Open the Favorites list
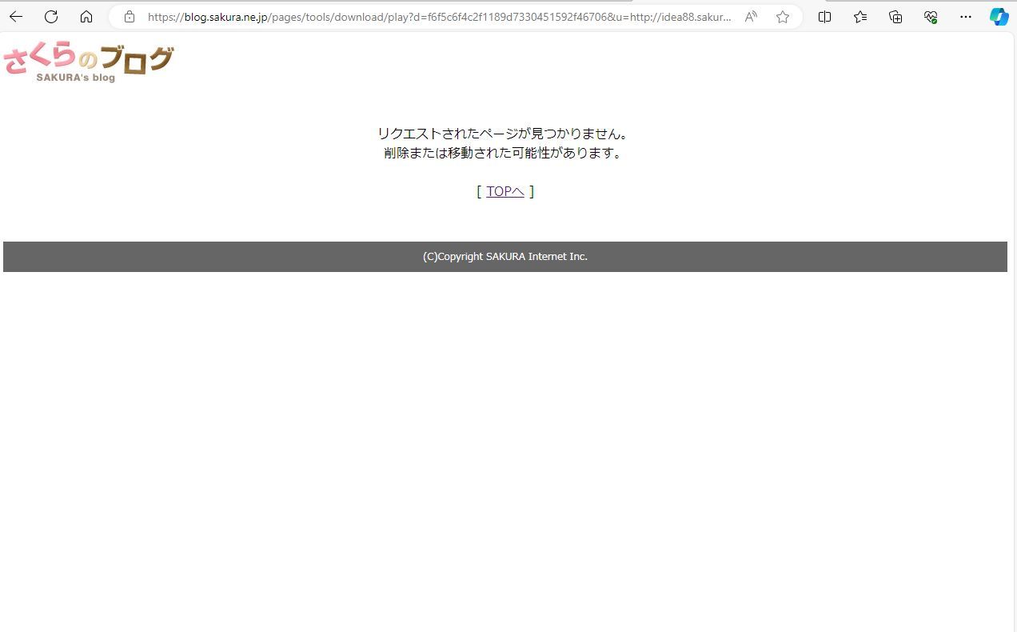Image resolution: width=1017 pixels, height=632 pixels. pyautogui.click(x=860, y=17)
